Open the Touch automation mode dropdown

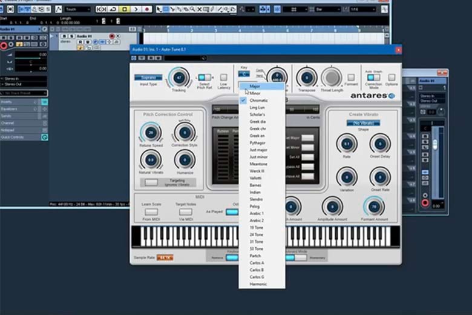coord(77,9)
